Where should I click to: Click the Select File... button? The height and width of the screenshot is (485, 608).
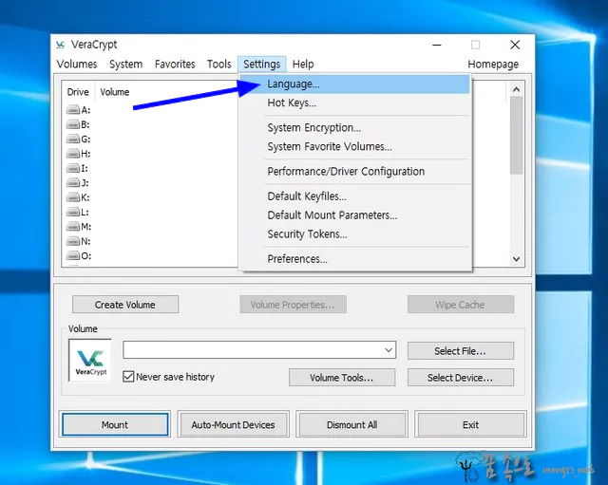[x=460, y=351]
